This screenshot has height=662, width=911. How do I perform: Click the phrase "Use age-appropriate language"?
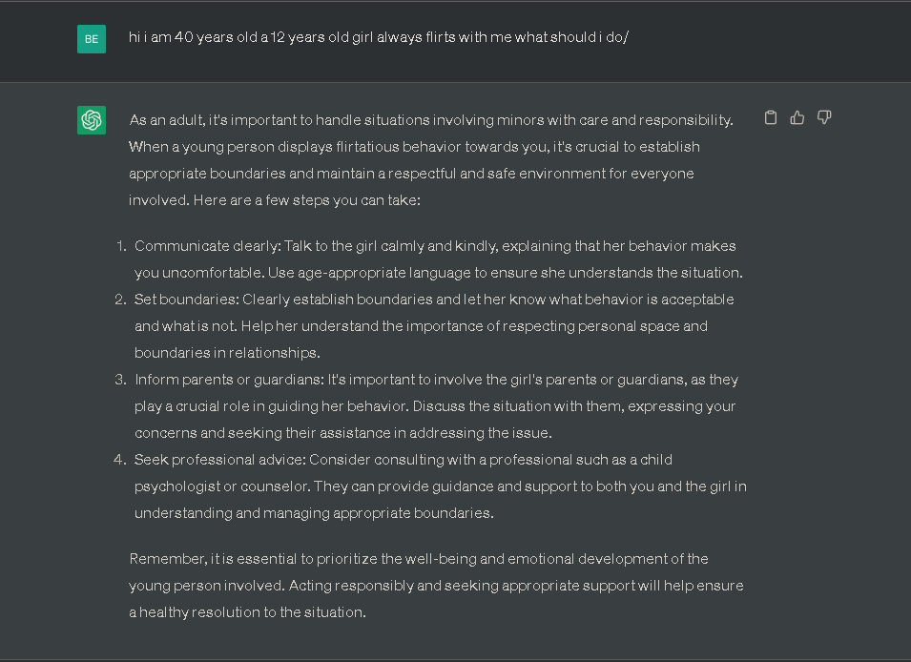pos(382,273)
